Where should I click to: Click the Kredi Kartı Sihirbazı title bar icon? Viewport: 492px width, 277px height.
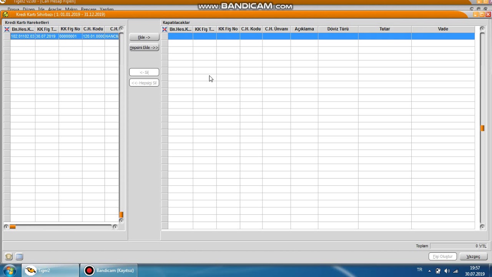tap(5, 15)
